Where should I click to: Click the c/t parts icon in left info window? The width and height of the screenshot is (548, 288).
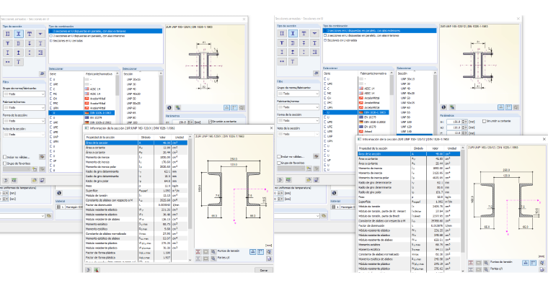pos(198,258)
